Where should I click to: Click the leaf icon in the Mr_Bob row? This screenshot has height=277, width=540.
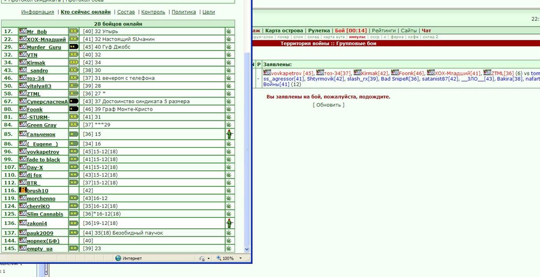pyautogui.click(x=229, y=31)
